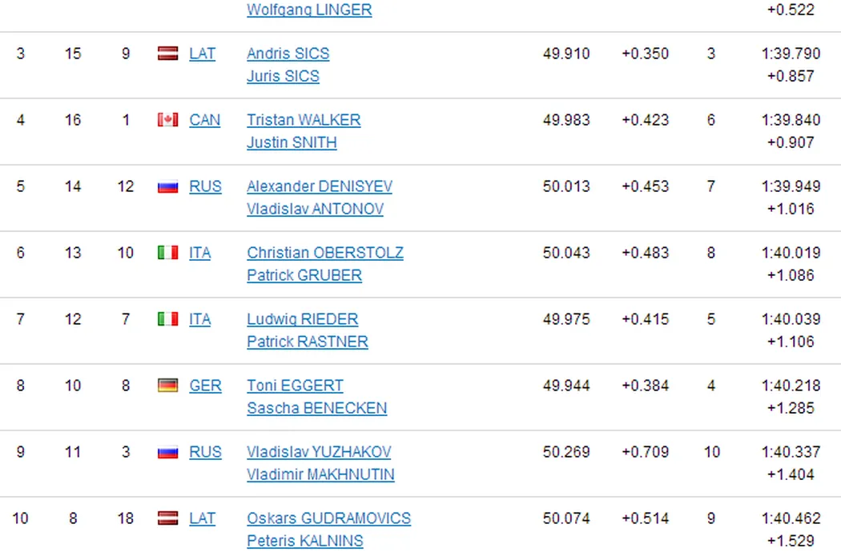Open the CAN country link
This screenshot has width=841, height=560.
pyautogui.click(x=204, y=120)
